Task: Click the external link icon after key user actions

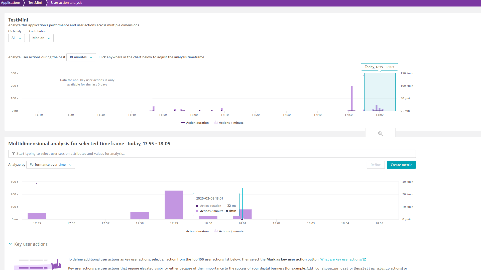Action: tap(365, 259)
